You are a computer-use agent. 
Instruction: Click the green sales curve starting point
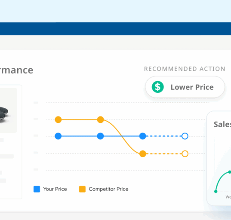pyautogui.click(x=216, y=192)
